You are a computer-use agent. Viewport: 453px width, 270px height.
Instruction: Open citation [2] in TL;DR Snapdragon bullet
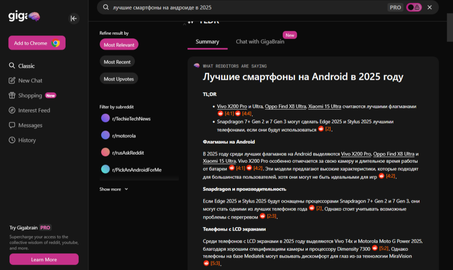328,129
